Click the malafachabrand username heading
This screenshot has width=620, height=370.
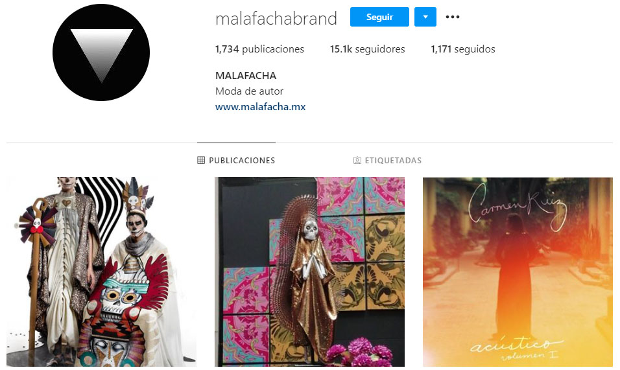coord(276,19)
